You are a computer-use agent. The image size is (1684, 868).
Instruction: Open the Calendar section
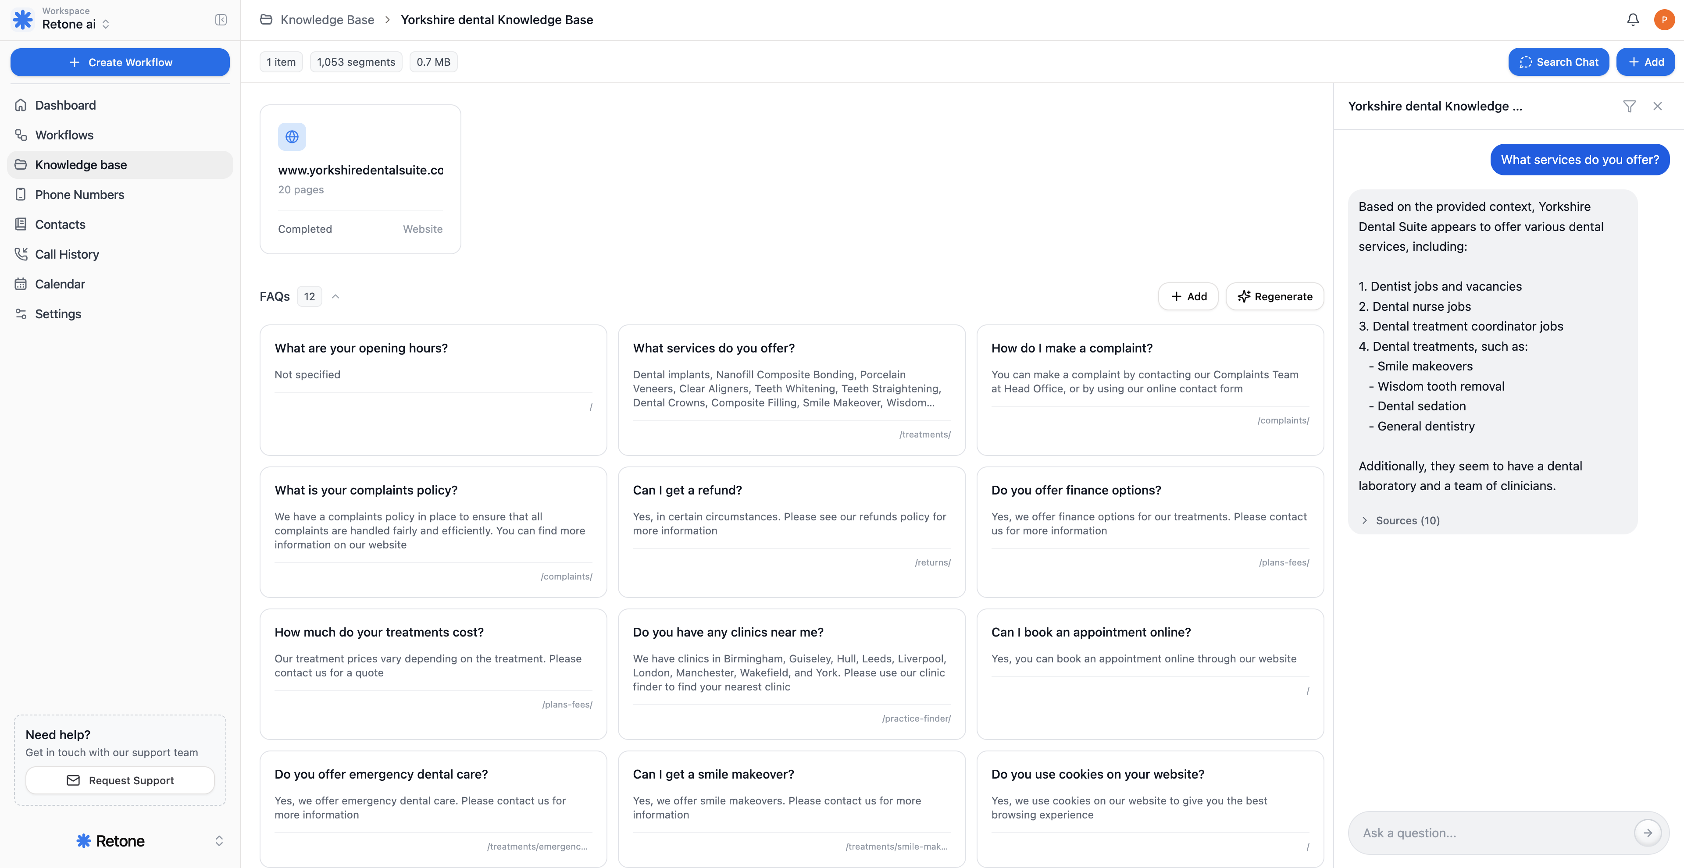(60, 284)
